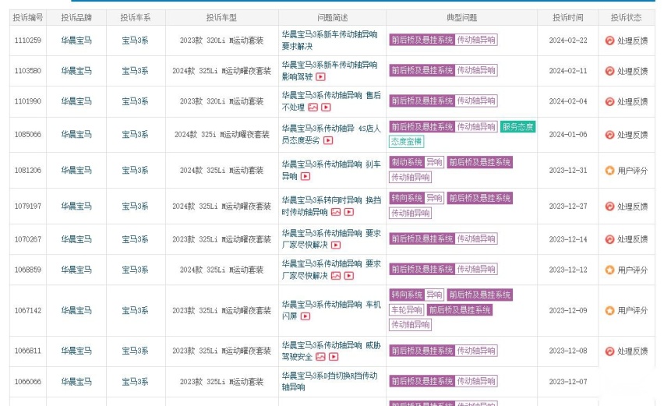Select the 投诉车型 column header
This screenshot has height=406, width=664.
click(221, 17)
